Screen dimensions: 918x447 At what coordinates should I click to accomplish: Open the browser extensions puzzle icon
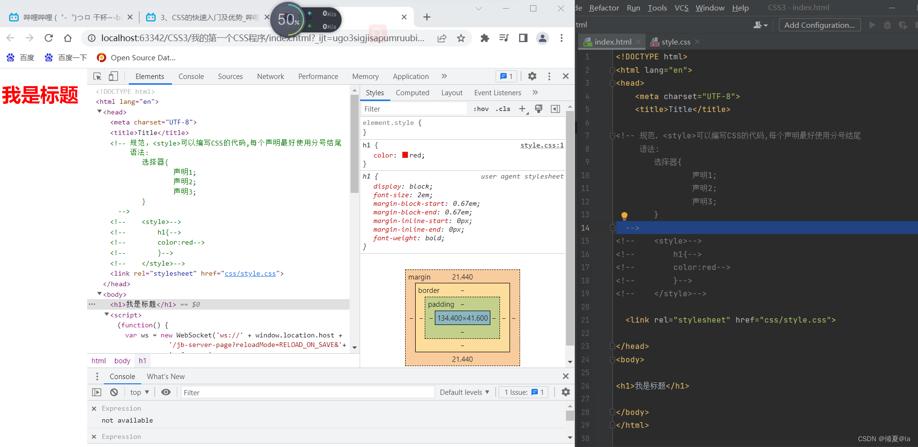pos(485,38)
